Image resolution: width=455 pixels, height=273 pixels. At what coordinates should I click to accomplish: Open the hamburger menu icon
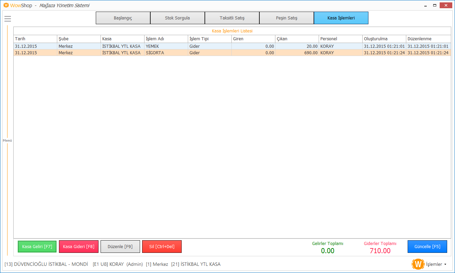[7, 19]
